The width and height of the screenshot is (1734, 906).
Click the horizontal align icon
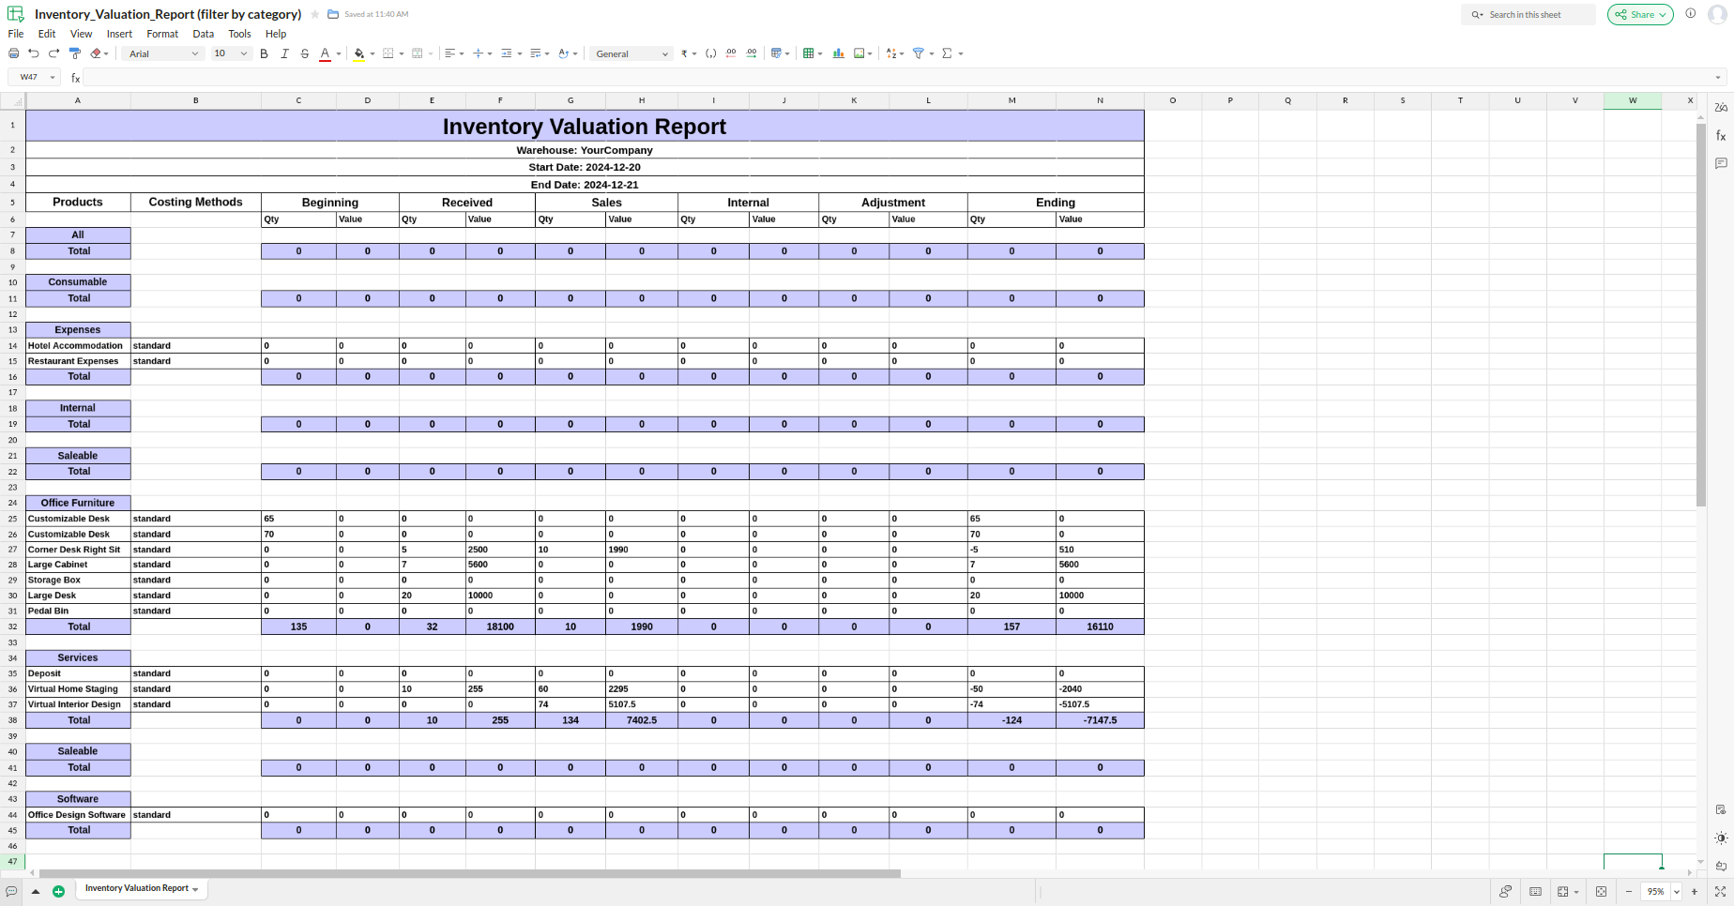(x=450, y=53)
